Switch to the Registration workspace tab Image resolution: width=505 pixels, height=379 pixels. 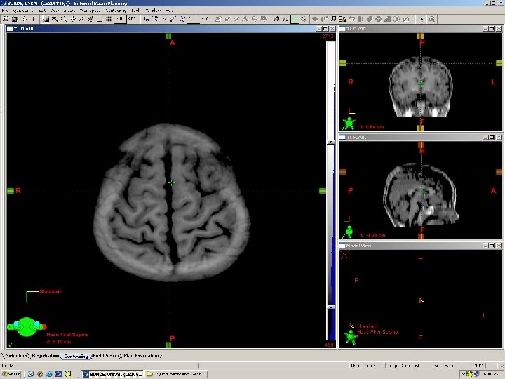click(46, 355)
